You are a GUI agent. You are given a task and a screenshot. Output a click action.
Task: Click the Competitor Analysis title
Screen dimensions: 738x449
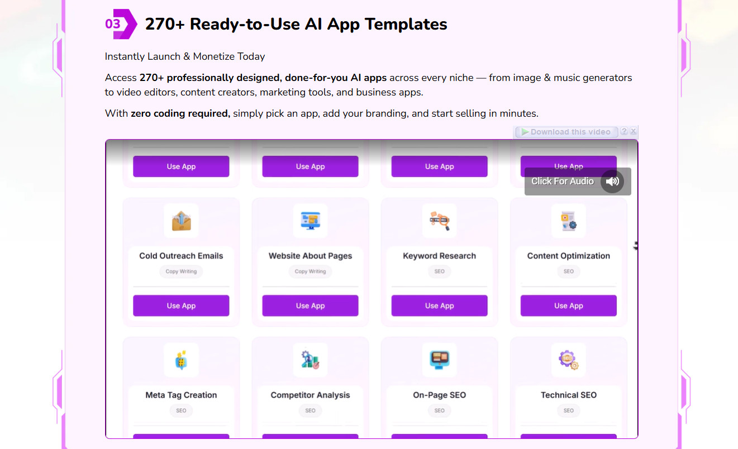(310, 395)
